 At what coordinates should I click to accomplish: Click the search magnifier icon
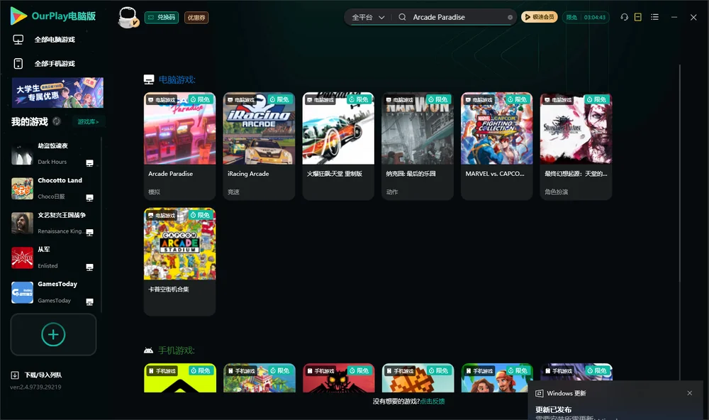coord(402,17)
